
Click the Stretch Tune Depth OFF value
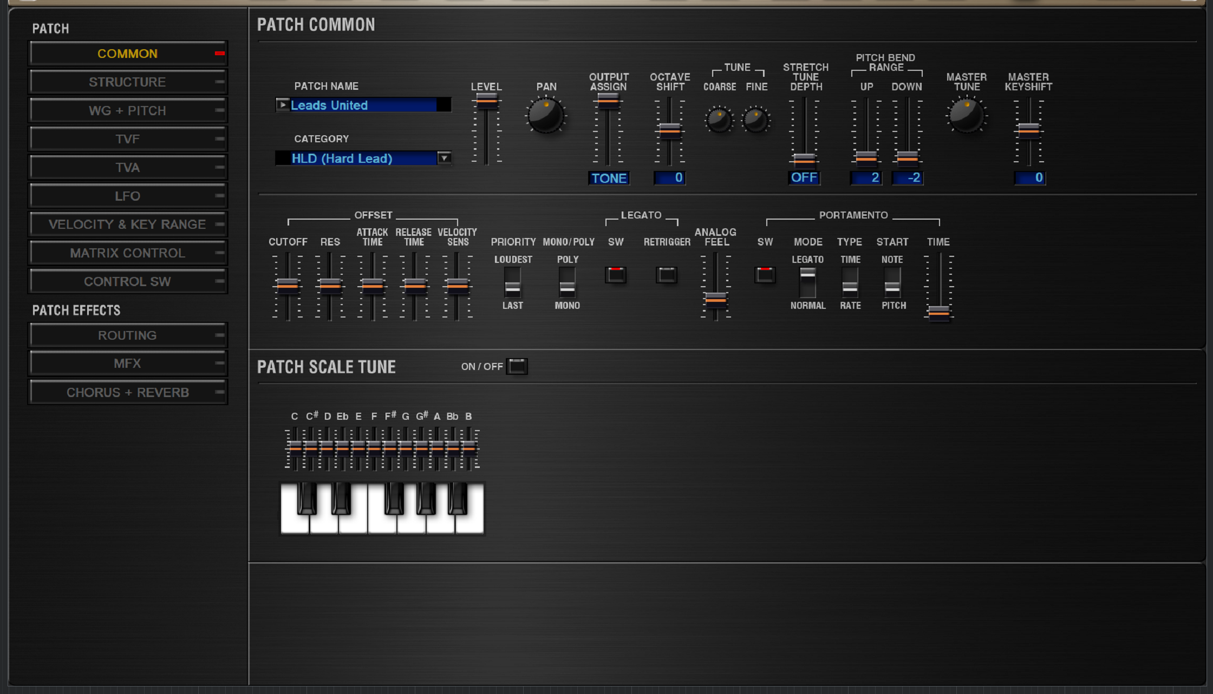pyautogui.click(x=804, y=177)
